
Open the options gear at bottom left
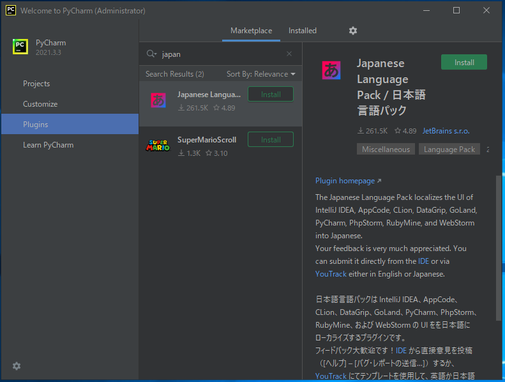[17, 366]
